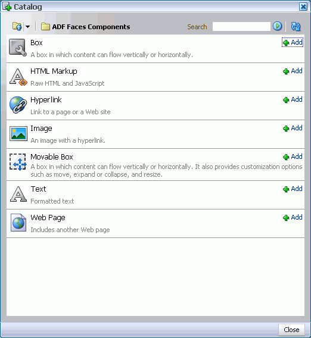Add the Movable Box component
Screen dimensions: 311x338
point(293,157)
